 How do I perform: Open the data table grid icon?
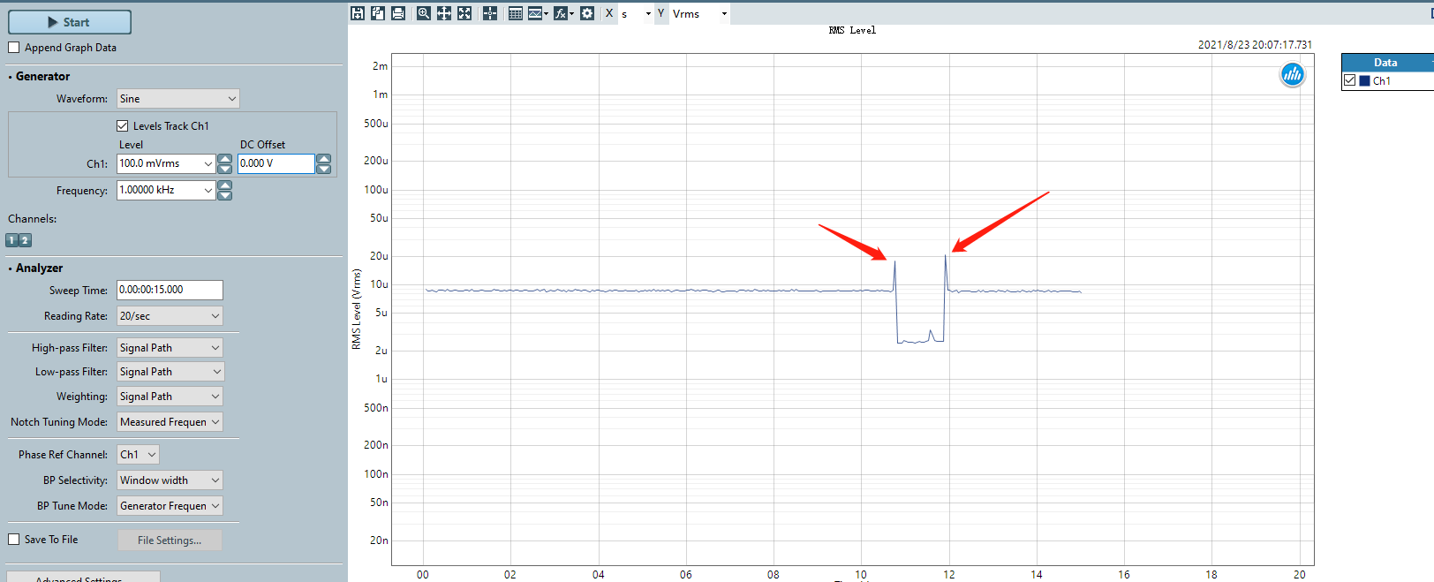516,13
